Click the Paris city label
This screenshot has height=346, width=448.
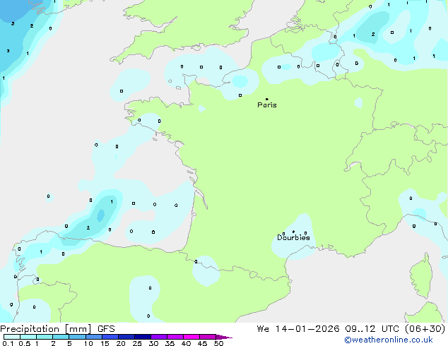point(267,105)
